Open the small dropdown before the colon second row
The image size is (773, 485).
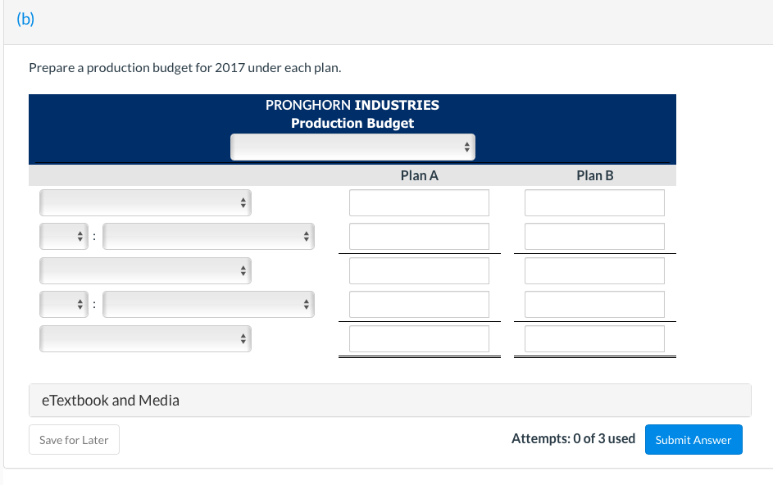63,236
